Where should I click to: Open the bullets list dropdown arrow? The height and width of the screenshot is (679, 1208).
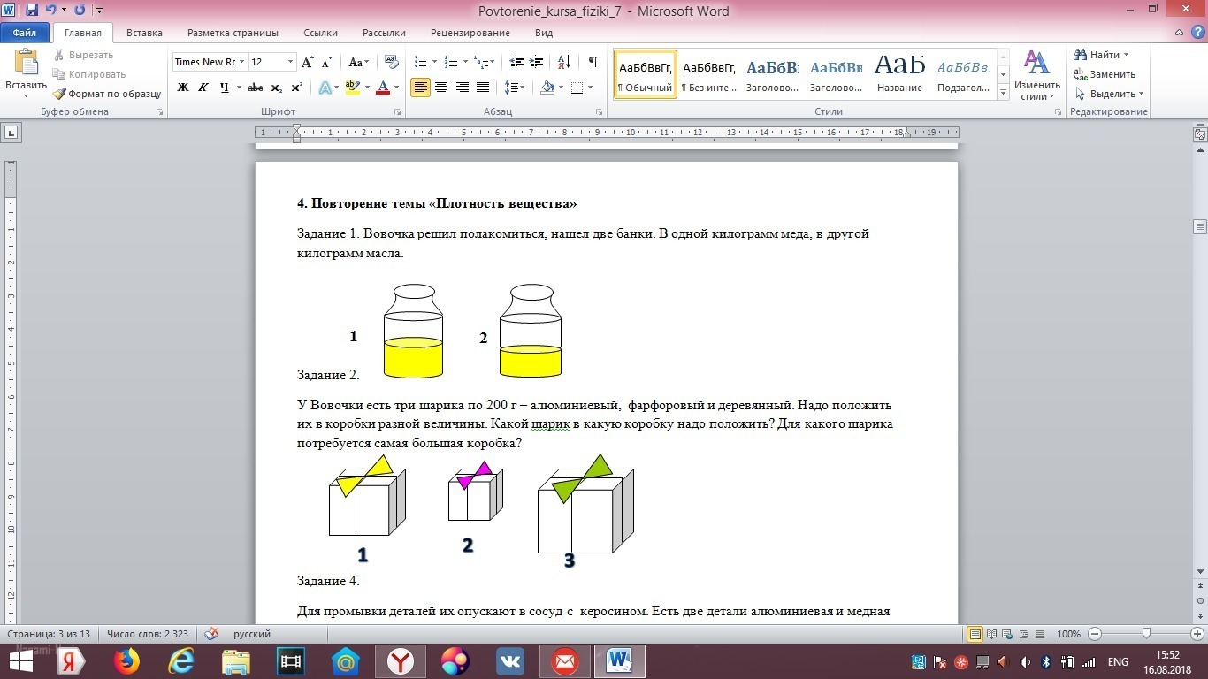(x=433, y=62)
